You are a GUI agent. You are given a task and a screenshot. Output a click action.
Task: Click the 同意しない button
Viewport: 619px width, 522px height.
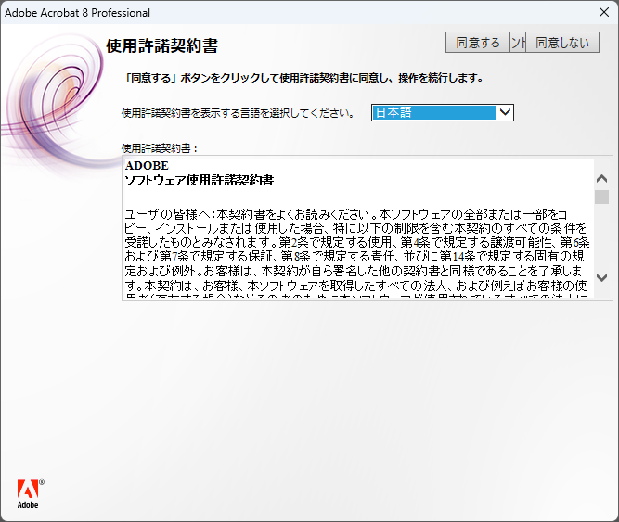(562, 42)
